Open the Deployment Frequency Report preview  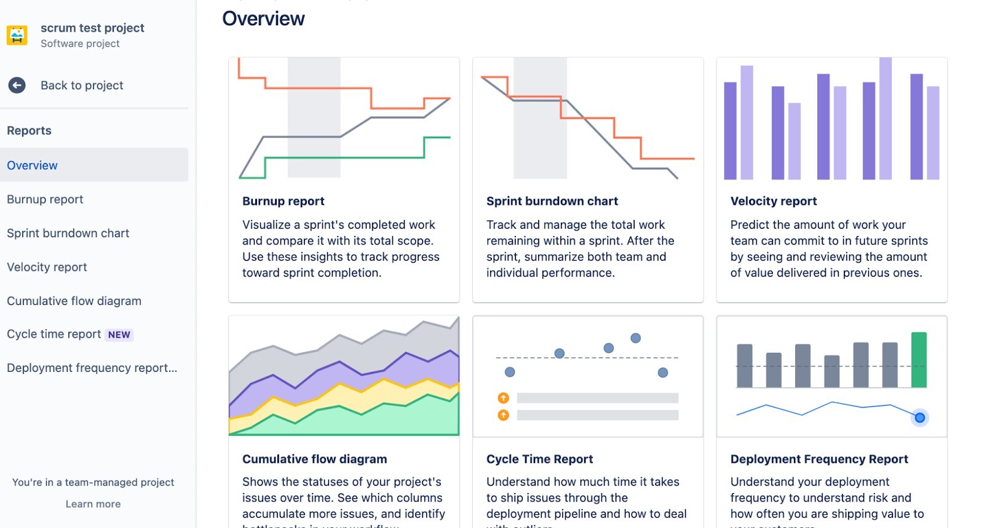coord(831,375)
